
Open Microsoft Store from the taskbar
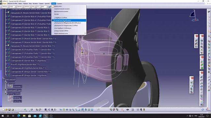coord(29,116)
